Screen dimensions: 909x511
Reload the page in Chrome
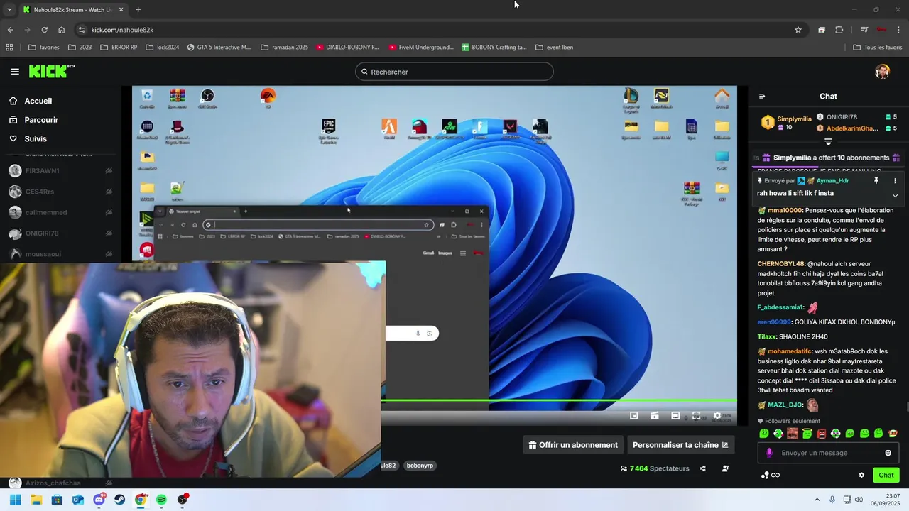[x=44, y=30]
